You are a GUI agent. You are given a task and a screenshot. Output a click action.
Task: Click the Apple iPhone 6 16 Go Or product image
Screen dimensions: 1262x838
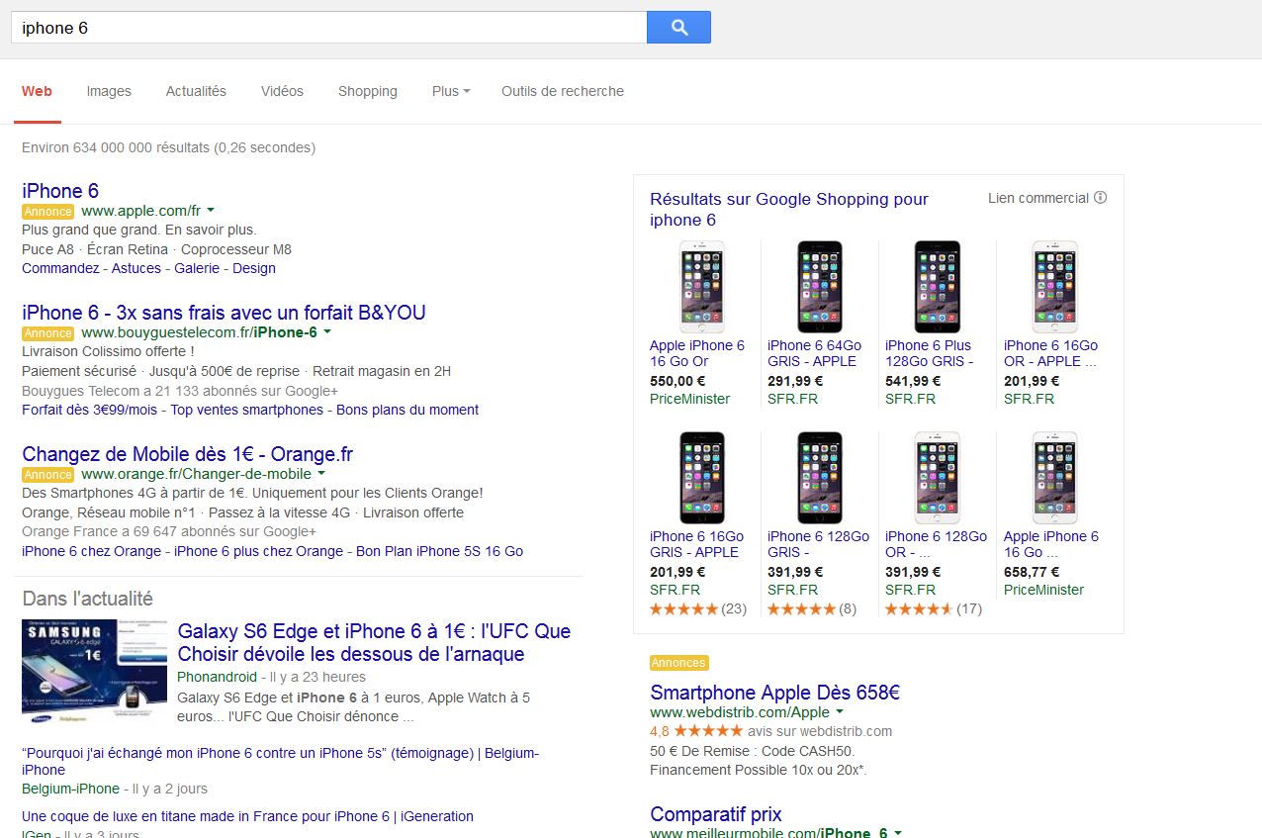click(x=701, y=287)
